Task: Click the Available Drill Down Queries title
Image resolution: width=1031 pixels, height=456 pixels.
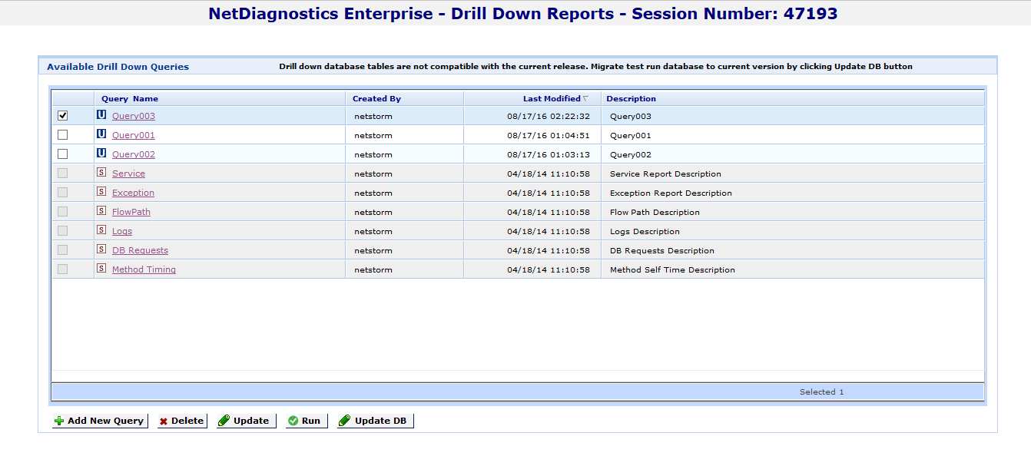Action: click(118, 67)
